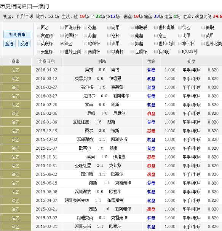
Task: Check the 非洲杯 checkbox
Action: (x=180, y=43)
